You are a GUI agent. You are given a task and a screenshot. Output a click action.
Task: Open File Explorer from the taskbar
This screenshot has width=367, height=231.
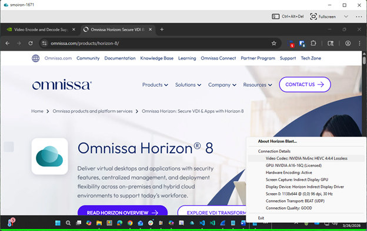tap(99, 223)
